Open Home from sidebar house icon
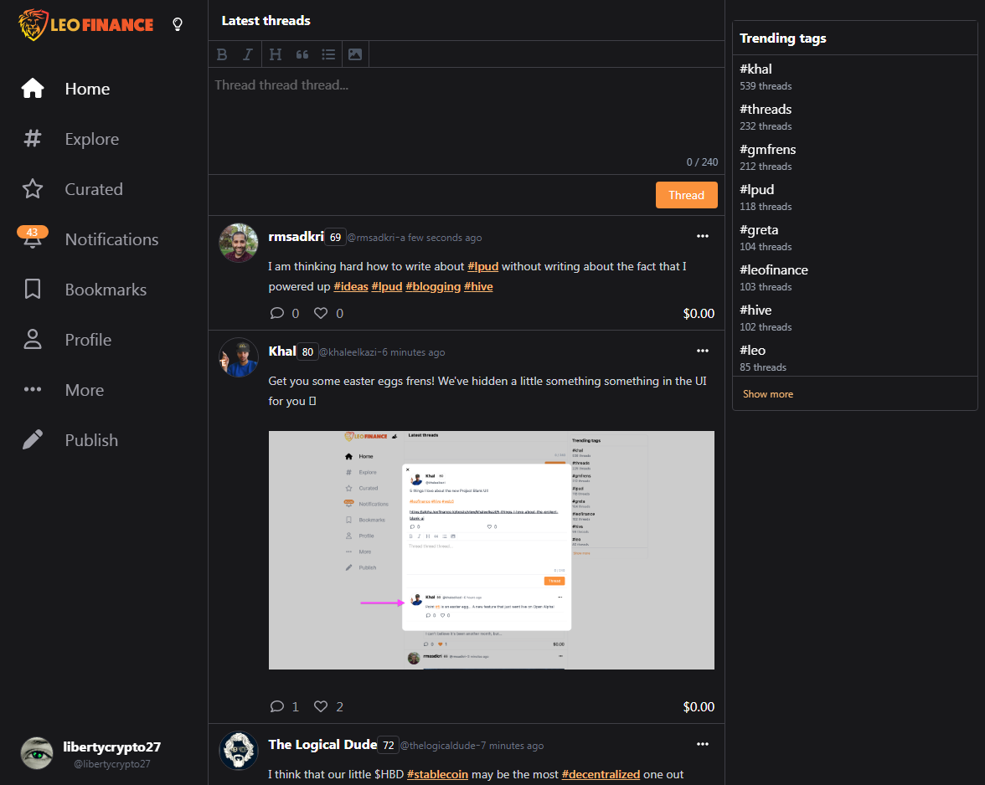This screenshot has height=785, width=985. [x=33, y=89]
